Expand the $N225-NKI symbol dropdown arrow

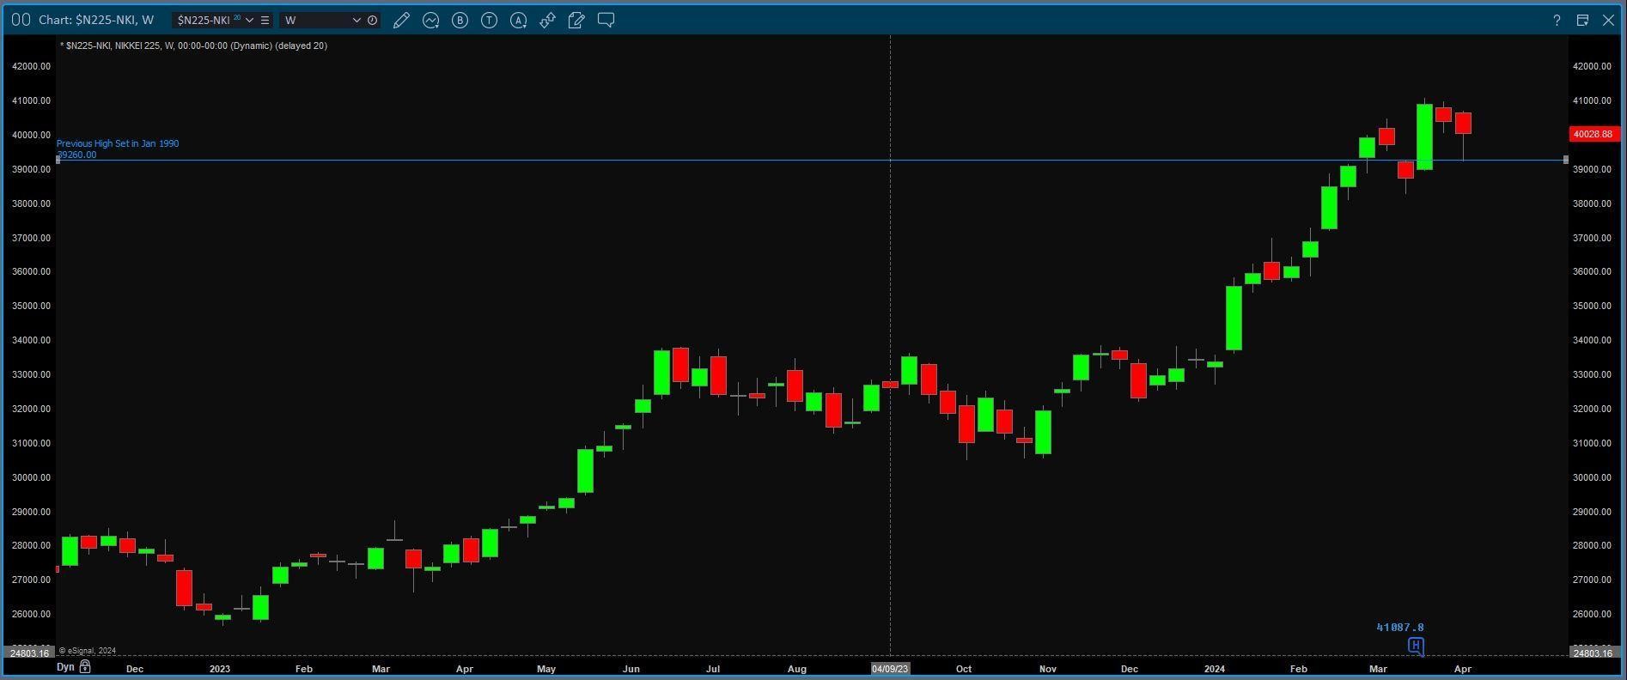(x=249, y=21)
